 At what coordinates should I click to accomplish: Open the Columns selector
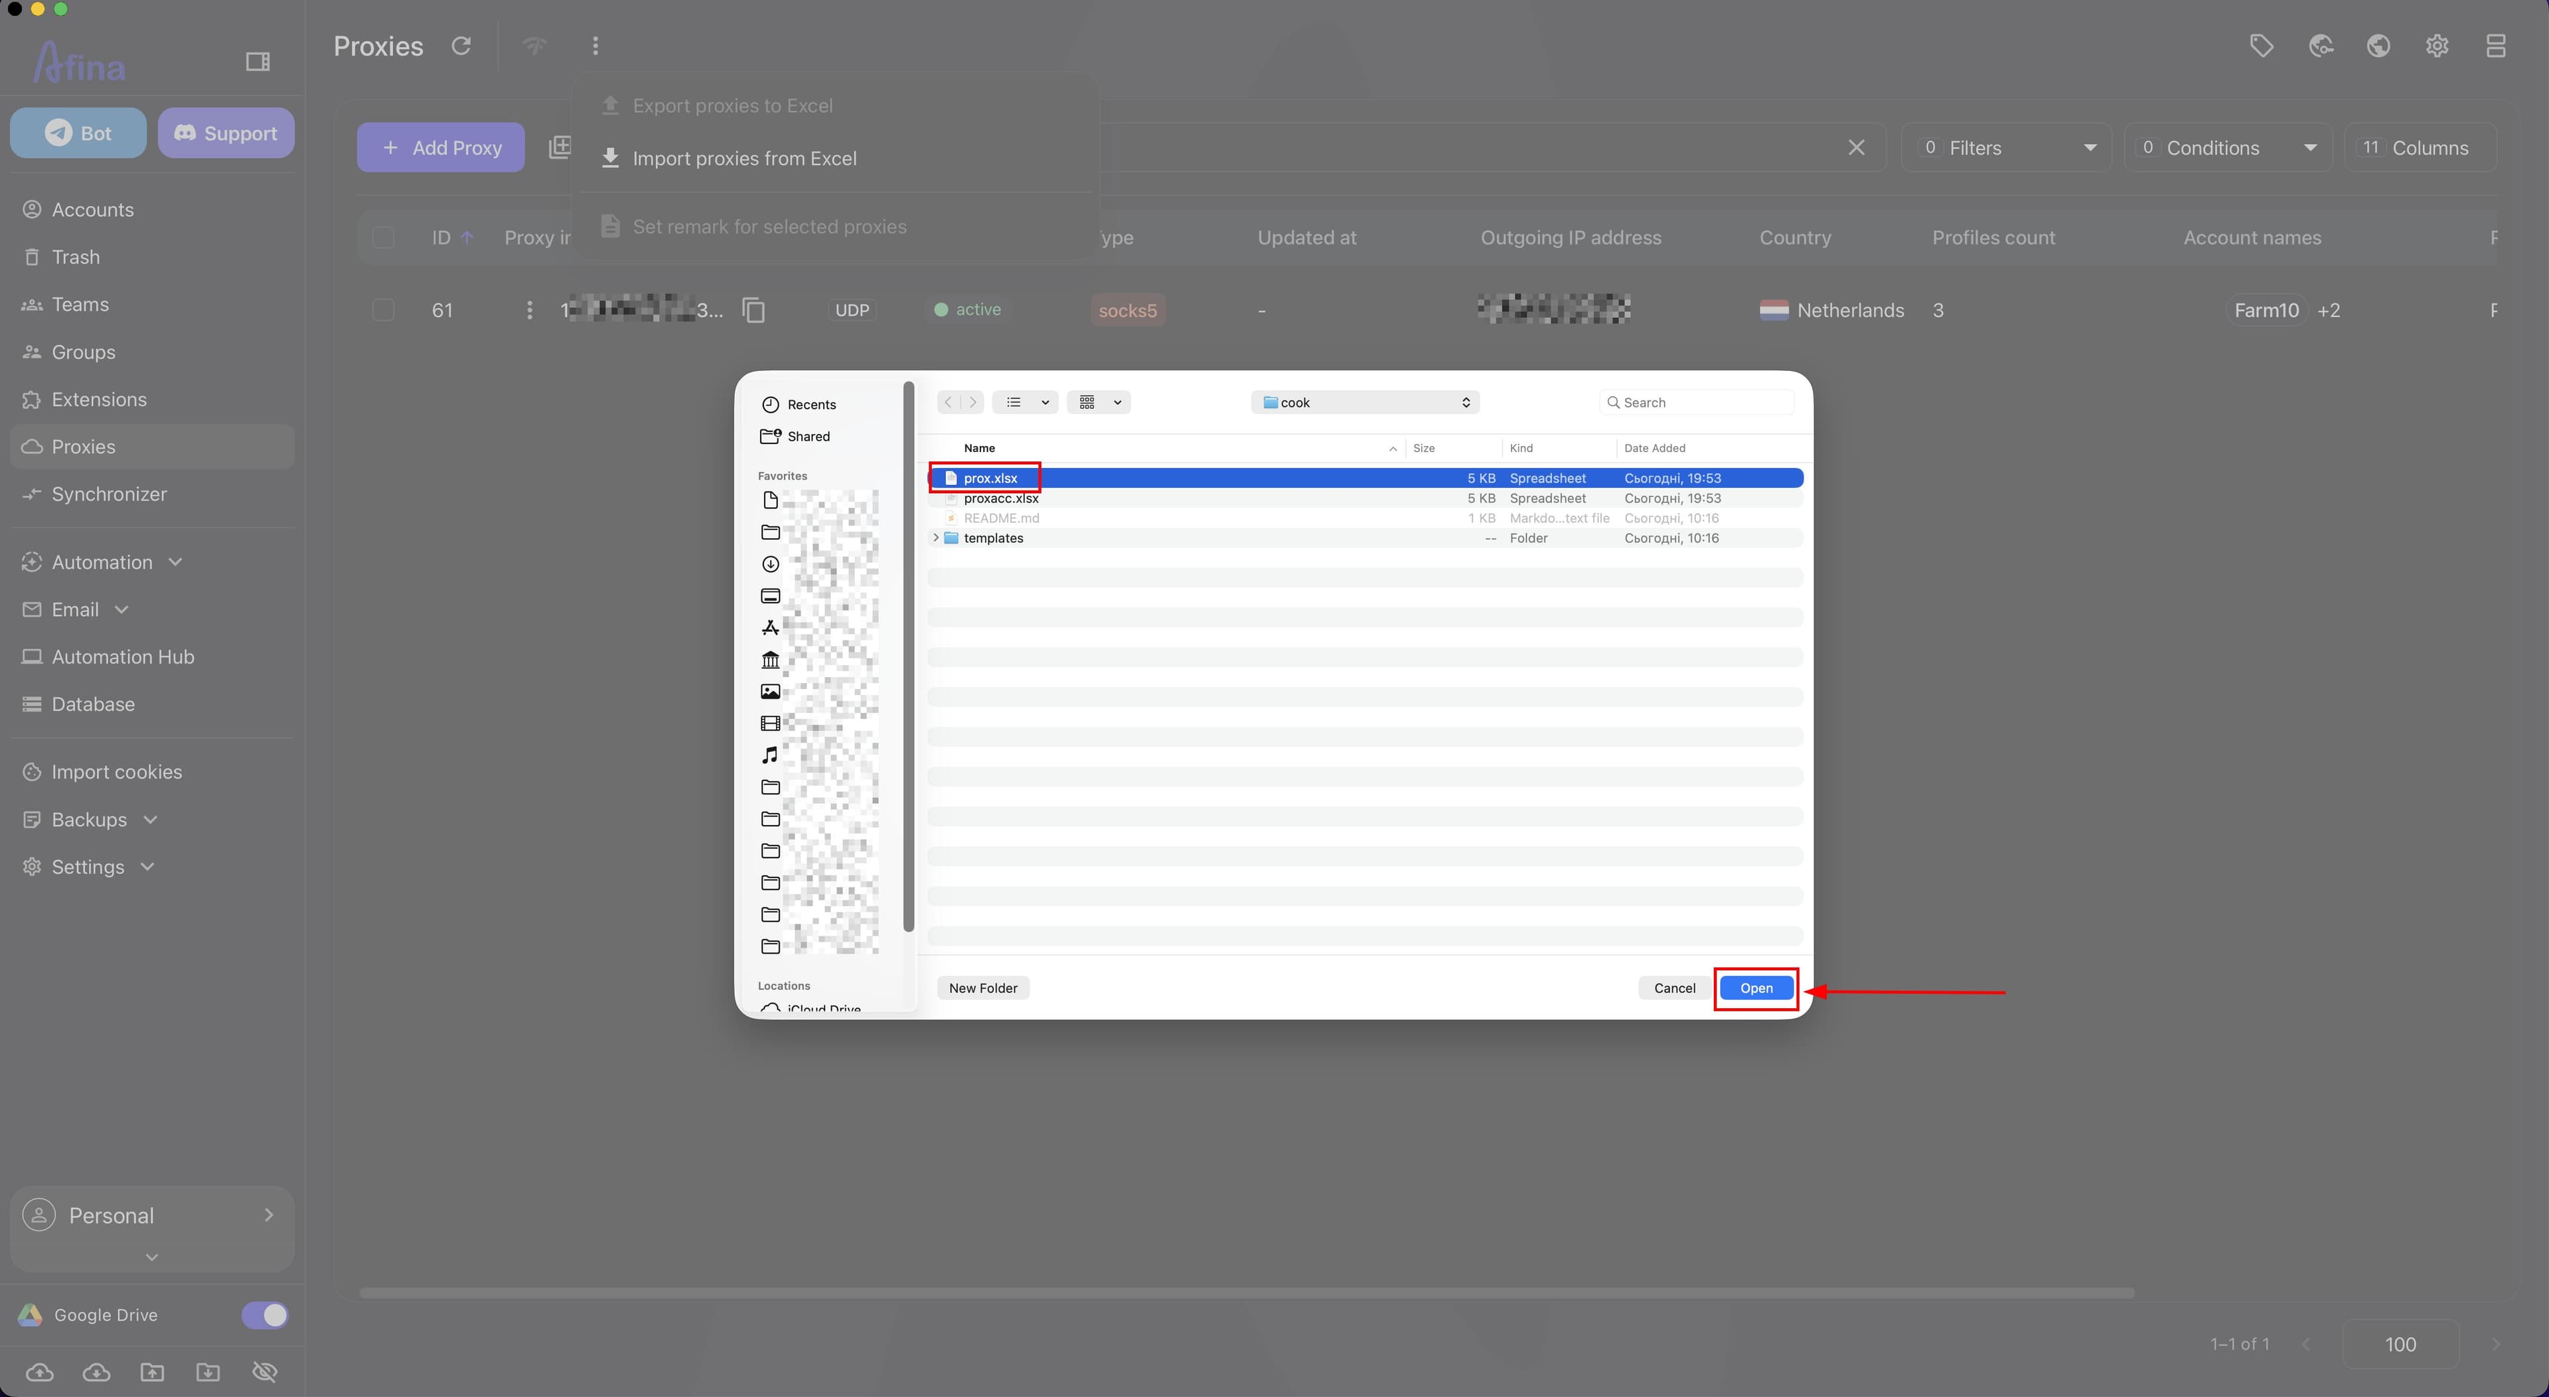(2420, 147)
